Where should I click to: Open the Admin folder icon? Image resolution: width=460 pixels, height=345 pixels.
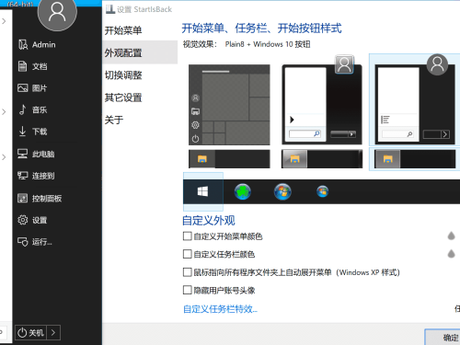23,44
